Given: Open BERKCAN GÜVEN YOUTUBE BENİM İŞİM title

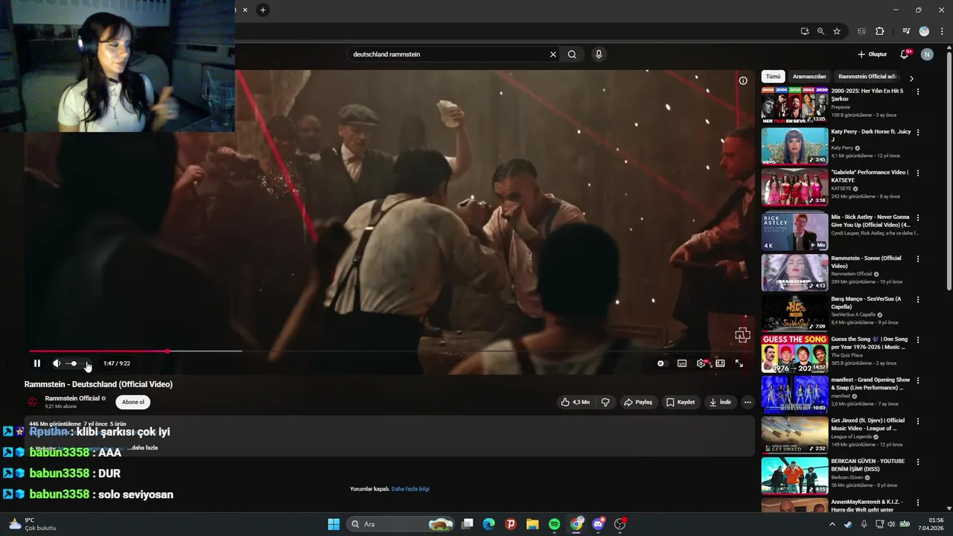Looking at the screenshot, I should pyautogui.click(x=868, y=465).
